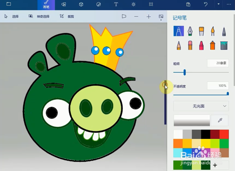Choose the dark gray color swatch

tap(196, 134)
